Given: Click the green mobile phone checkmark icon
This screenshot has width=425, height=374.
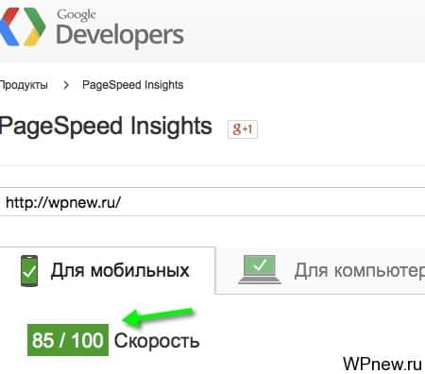Looking at the screenshot, I should pyautogui.click(x=29, y=271).
